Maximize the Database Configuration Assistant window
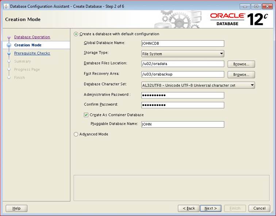 click(256, 7)
